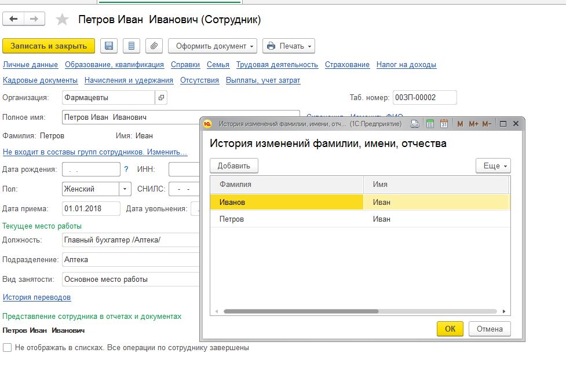The image size is (566, 375).
Task: Click the document list icon in toolbar
Action: [132, 46]
